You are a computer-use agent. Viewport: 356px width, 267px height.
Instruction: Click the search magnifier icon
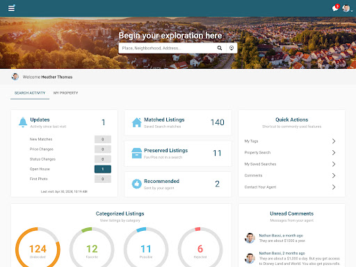220,48
